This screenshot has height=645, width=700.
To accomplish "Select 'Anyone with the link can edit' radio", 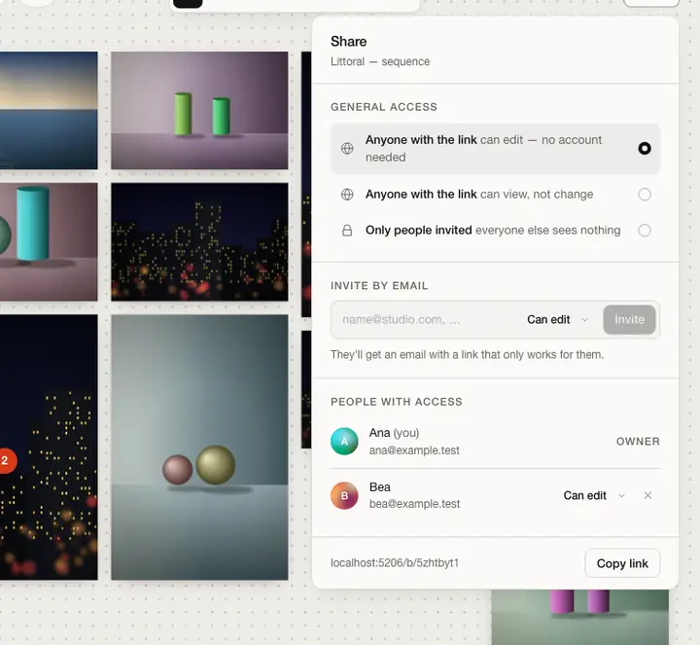I will pyautogui.click(x=645, y=148).
